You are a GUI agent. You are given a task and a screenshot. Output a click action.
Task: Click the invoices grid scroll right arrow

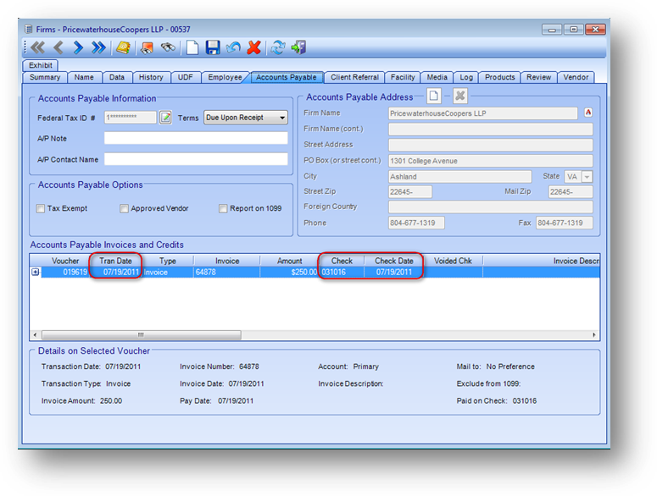tap(594, 335)
